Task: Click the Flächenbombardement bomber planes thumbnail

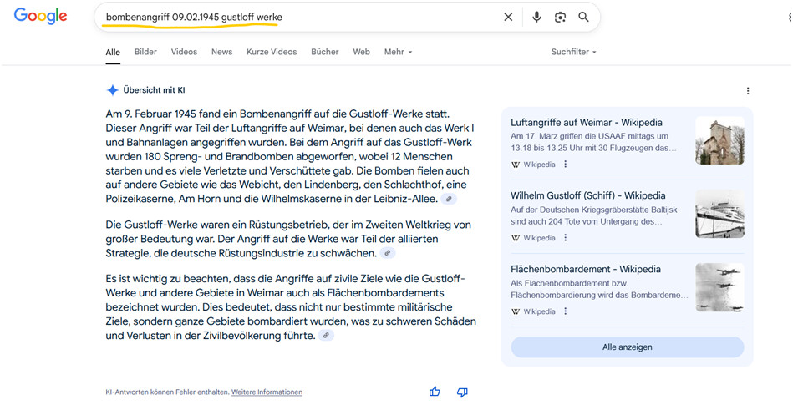Action: click(x=719, y=287)
